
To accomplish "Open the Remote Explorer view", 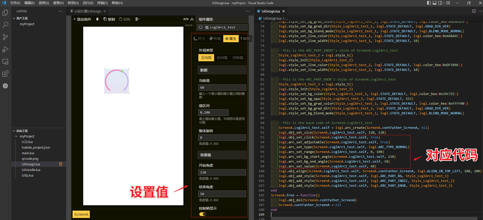I will point(5,62).
